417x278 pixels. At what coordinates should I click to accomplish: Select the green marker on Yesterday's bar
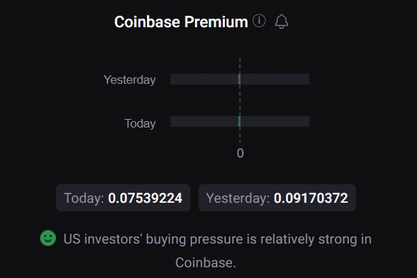coord(239,80)
